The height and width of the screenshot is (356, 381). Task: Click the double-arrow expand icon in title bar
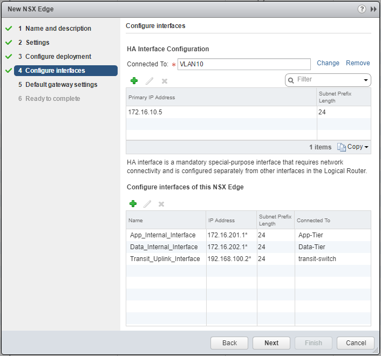[x=373, y=9]
